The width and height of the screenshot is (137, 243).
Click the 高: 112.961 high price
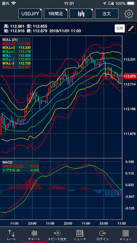pyautogui.click(x=14, y=26)
